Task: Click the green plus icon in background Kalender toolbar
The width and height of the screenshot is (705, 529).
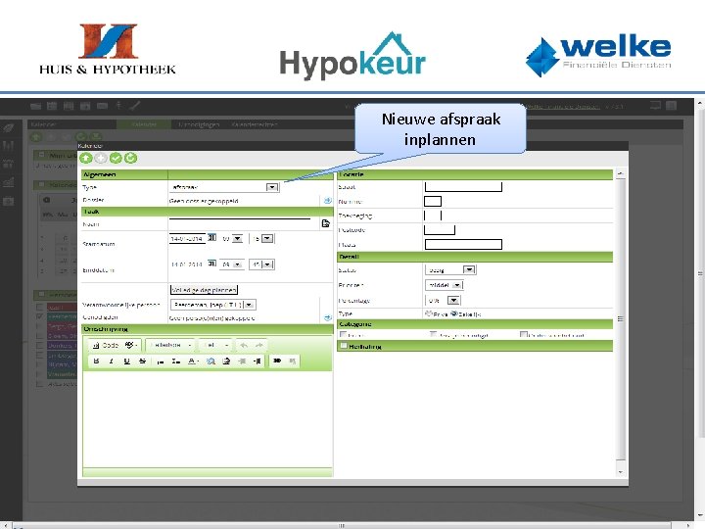Action: [36, 137]
